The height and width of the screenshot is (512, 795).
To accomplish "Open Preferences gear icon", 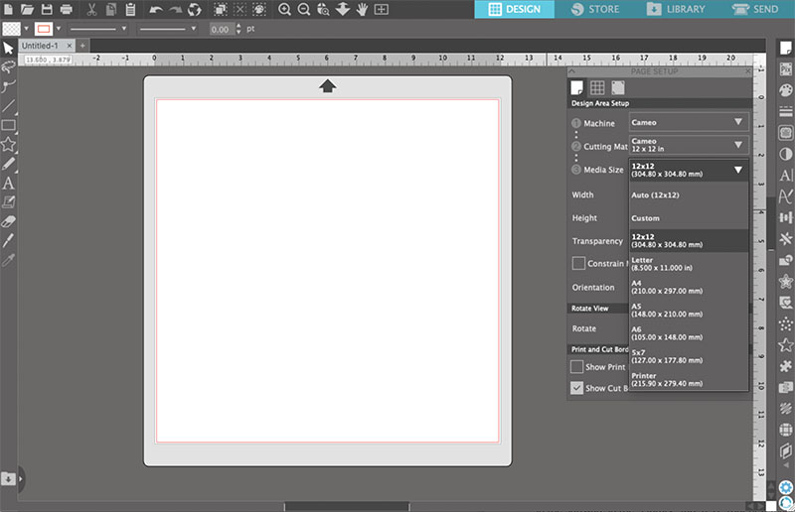I will click(785, 487).
